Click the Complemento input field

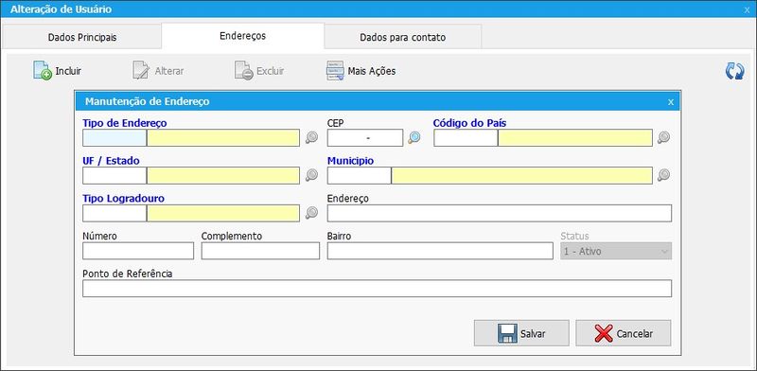pos(261,251)
